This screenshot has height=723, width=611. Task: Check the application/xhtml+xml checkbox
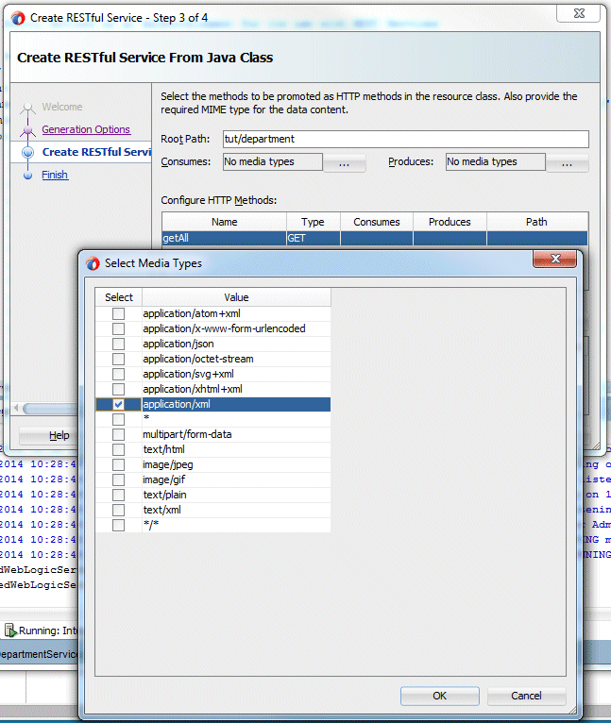point(119,389)
